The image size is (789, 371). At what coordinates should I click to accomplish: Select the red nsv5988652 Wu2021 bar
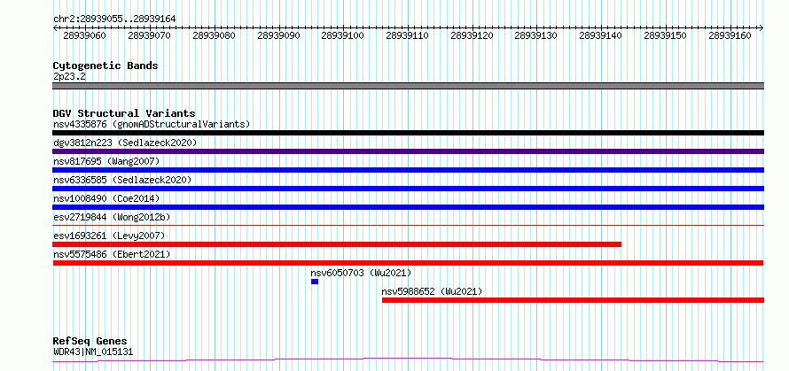573,300
